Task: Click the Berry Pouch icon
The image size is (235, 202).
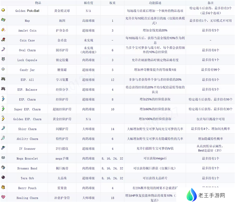Action: [3, 187]
